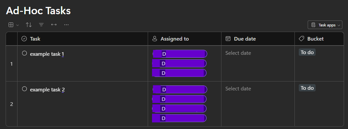
Task: Open the filter lines icon
Action: pyautogui.click(x=41, y=25)
